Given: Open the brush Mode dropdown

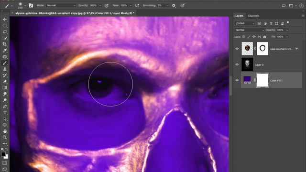Looking at the screenshot, I should pos(61,5).
